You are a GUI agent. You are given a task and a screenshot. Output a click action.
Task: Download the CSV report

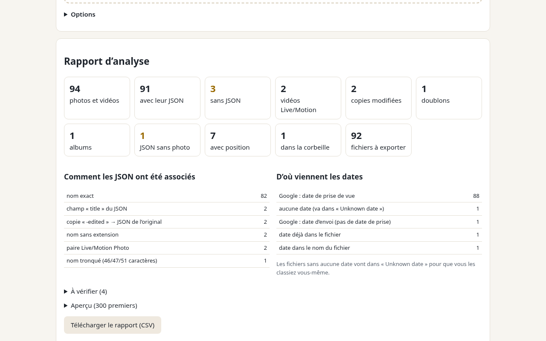tap(113, 325)
